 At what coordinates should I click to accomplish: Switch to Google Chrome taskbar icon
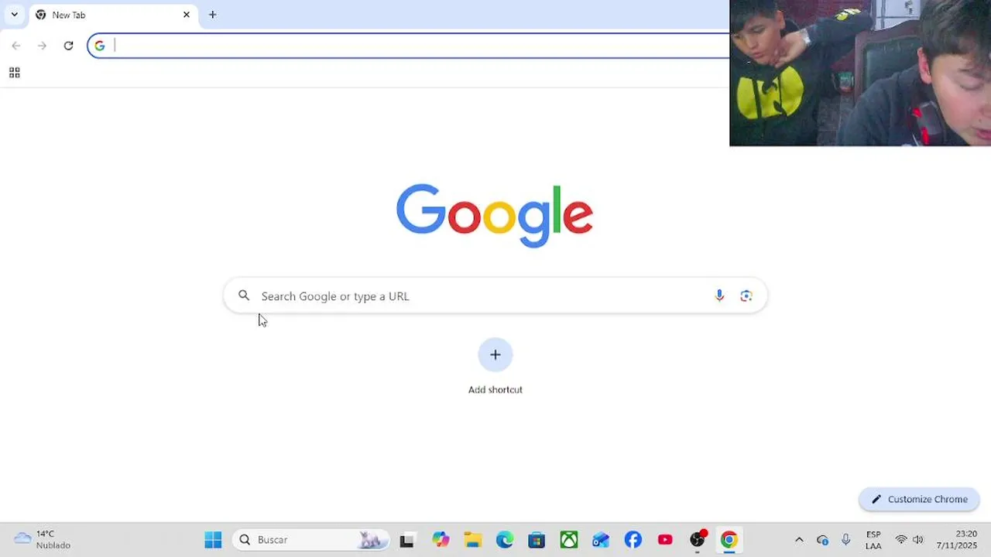coord(729,540)
